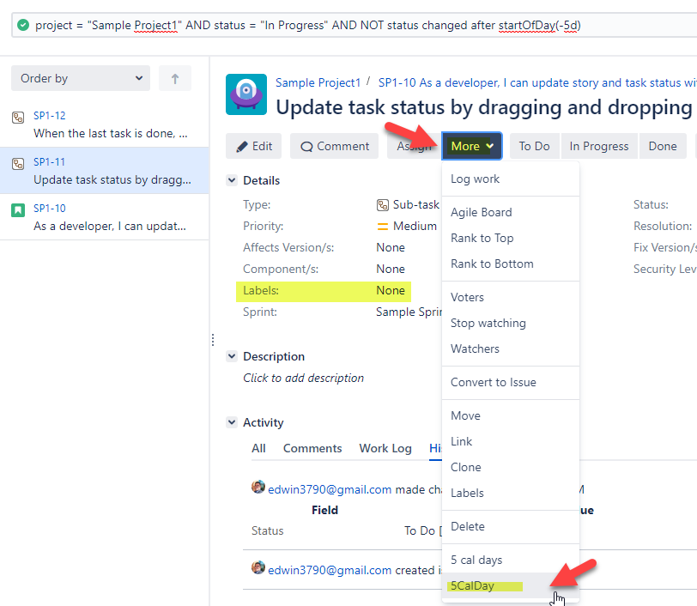Open the Sample Project1 breadcrumb link
697x606 pixels.
tap(318, 82)
